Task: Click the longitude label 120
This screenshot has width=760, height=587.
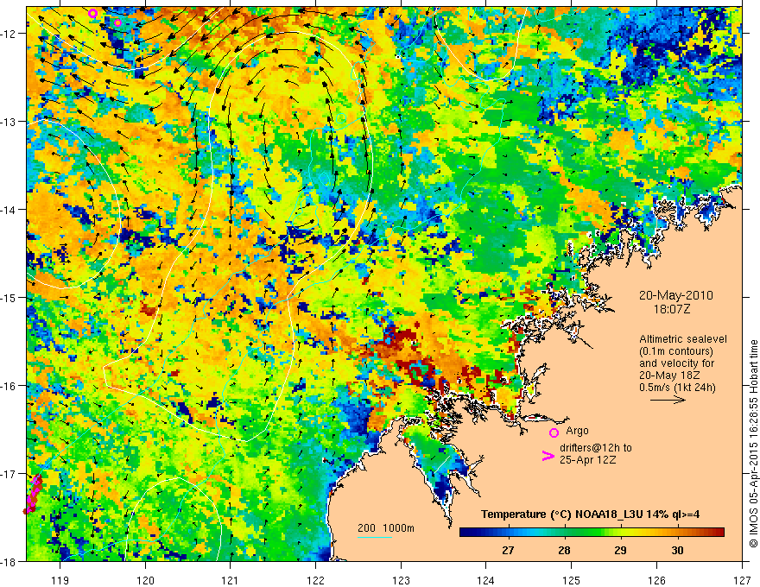Action: (145, 580)
